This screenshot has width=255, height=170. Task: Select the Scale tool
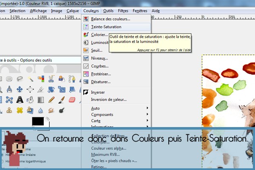[62, 89]
